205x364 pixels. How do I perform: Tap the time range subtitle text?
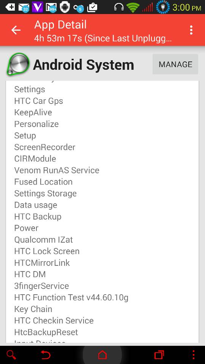click(x=103, y=38)
